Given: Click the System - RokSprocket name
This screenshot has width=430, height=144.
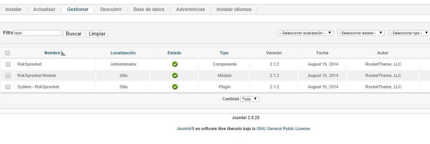Looking at the screenshot, I should point(38,87).
